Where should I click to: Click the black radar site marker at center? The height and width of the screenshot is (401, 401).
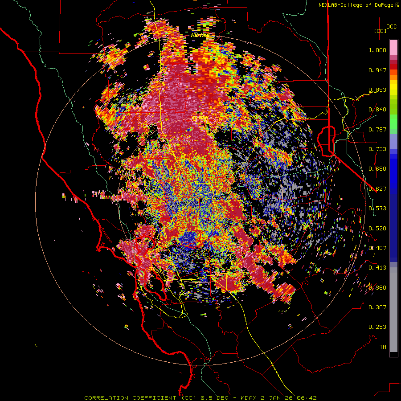point(200,200)
